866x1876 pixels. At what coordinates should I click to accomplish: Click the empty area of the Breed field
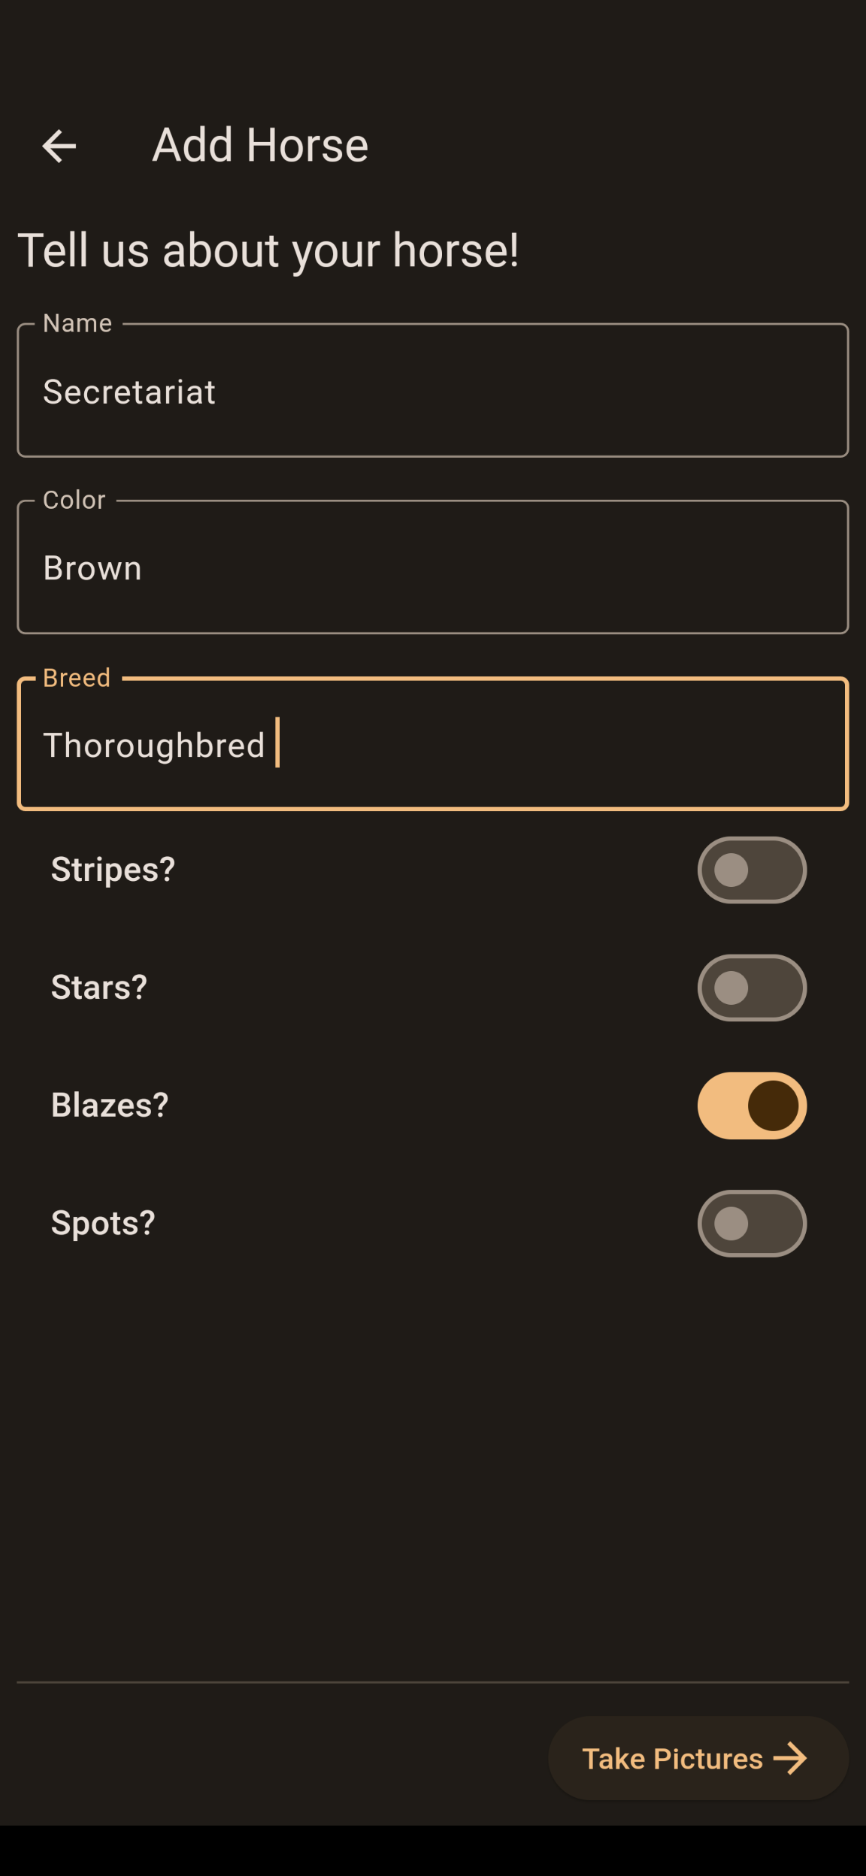pos(564,745)
